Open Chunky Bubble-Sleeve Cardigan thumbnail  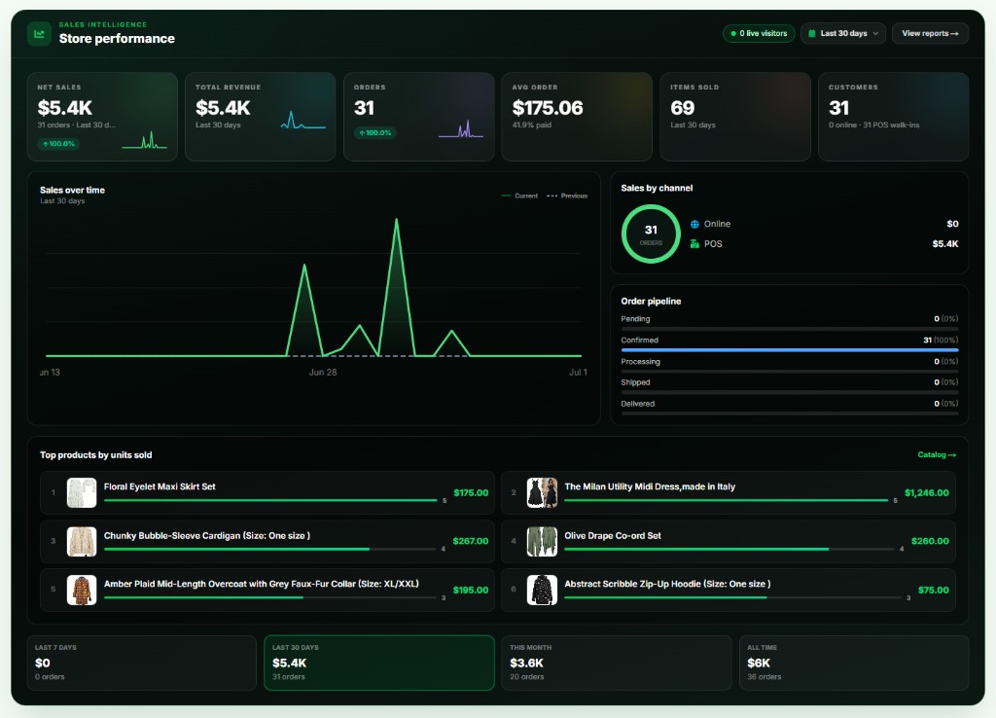82,542
